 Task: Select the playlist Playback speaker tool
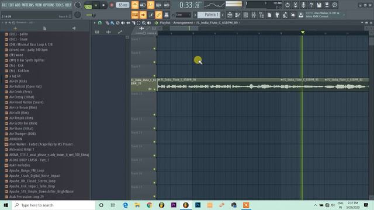pos(149,23)
